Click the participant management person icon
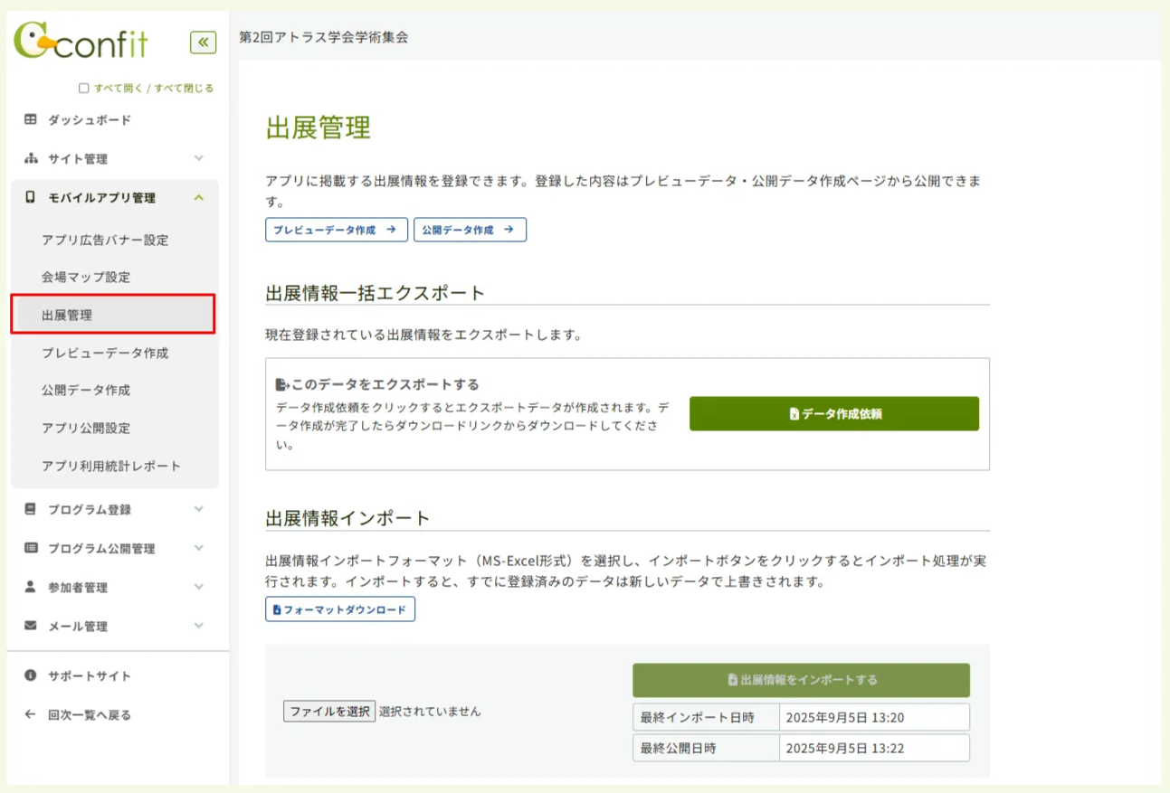Image resolution: width=1170 pixels, height=793 pixels. 31,587
